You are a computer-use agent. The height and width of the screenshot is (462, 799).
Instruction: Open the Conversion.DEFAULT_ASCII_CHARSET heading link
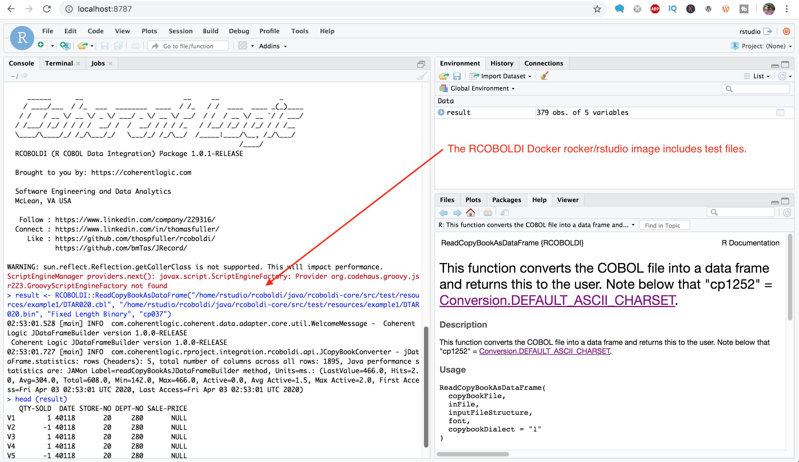click(x=557, y=300)
